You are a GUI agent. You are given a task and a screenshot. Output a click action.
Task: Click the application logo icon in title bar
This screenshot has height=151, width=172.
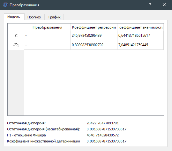(x=5, y=5)
